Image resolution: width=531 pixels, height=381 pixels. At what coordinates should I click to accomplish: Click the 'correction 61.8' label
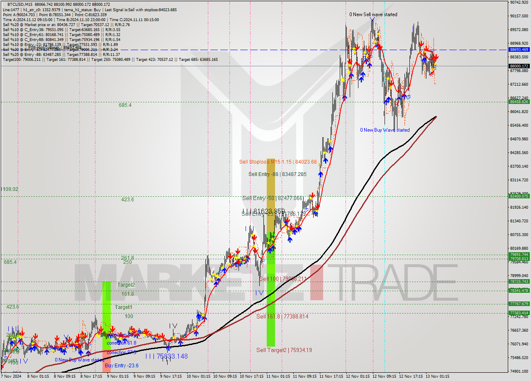click(x=122, y=343)
